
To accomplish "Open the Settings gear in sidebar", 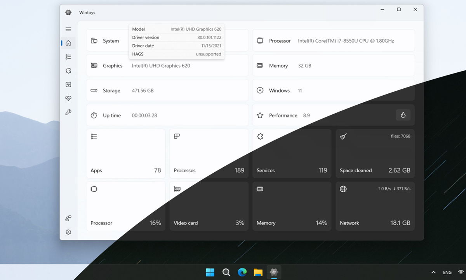I will (68, 232).
